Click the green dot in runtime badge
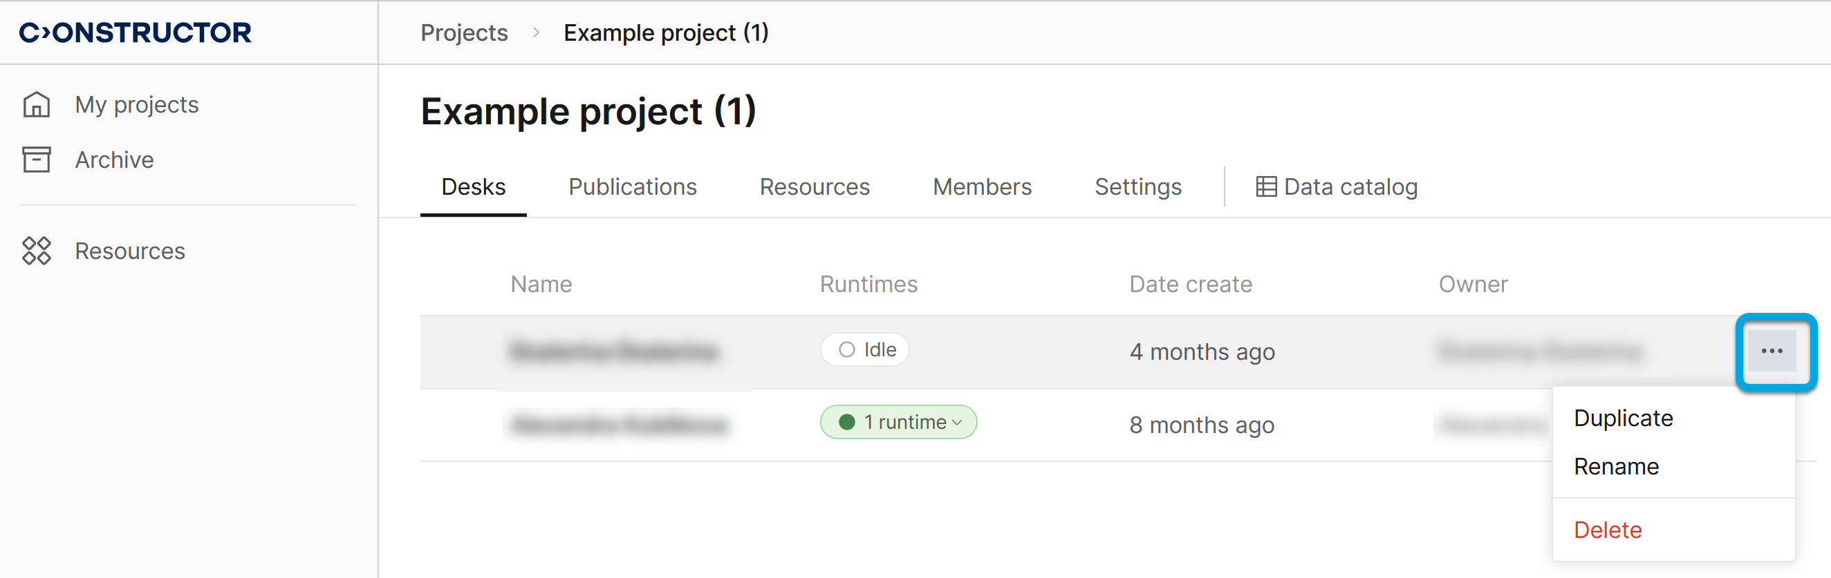1831x578 pixels. coord(846,423)
